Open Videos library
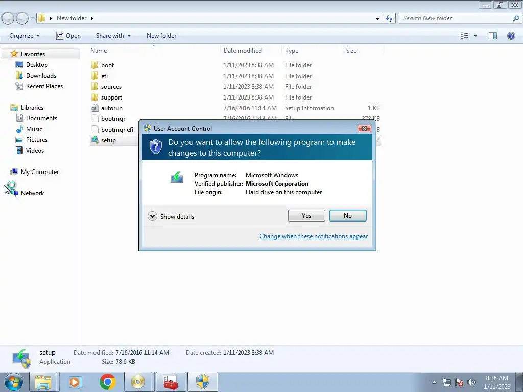 click(x=35, y=151)
